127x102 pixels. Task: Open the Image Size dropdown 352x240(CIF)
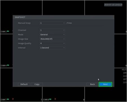pyautogui.click(x=52, y=39)
